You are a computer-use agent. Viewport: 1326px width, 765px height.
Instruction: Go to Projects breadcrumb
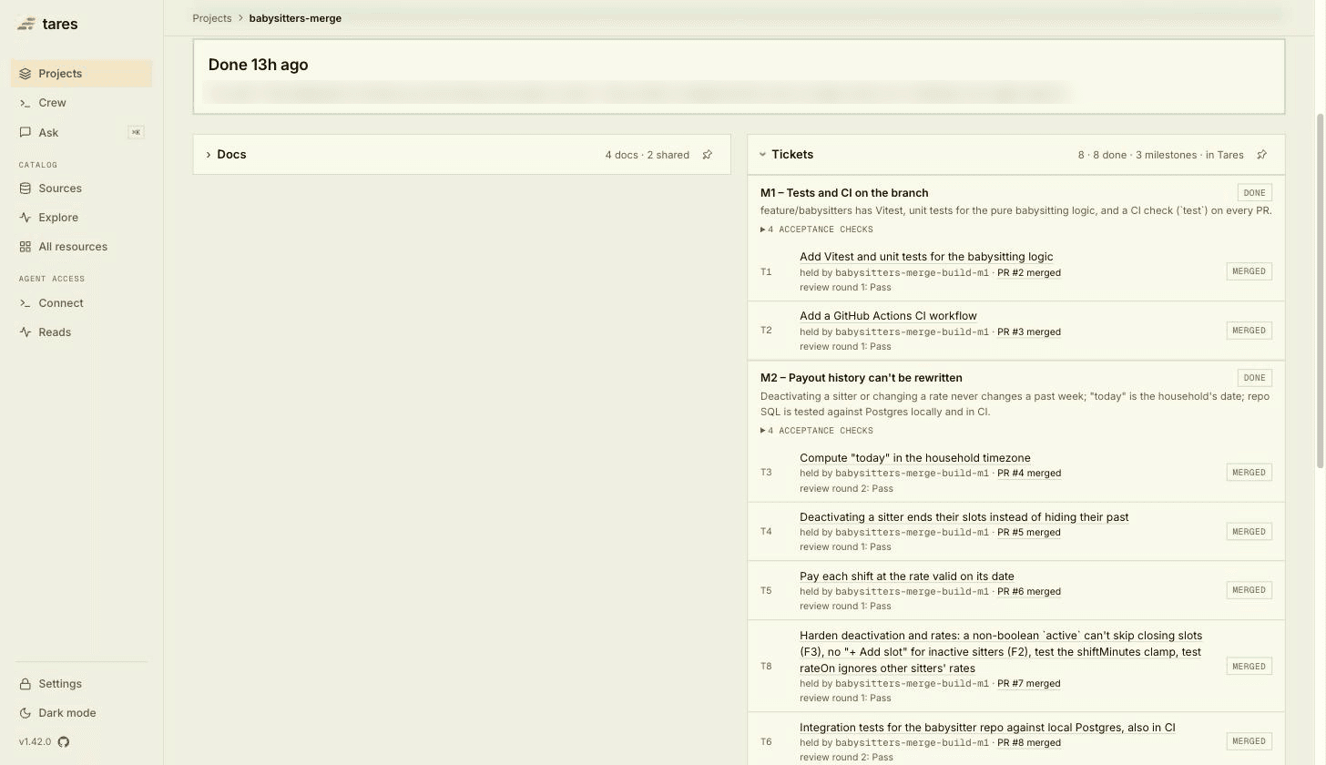[x=212, y=18]
